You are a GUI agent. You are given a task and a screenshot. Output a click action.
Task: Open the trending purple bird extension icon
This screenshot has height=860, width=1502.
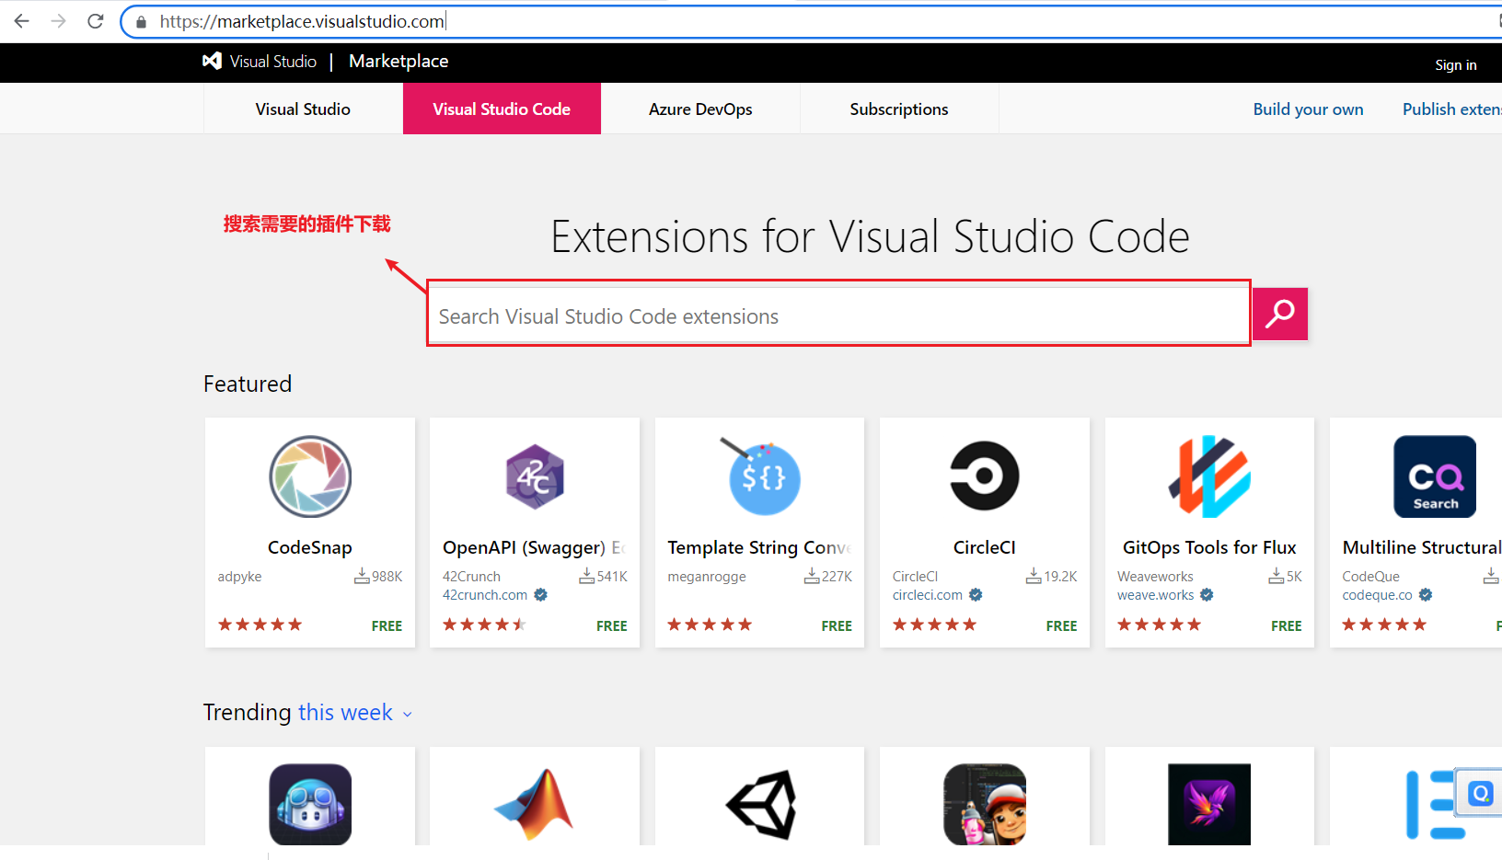coord(1209,804)
